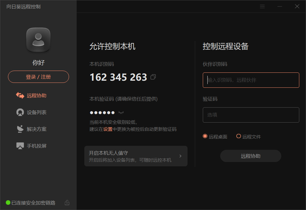This screenshot has height=210, width=306.
Task: Click the 登录 / 注册 button
Action: click(x=38, y=77)
